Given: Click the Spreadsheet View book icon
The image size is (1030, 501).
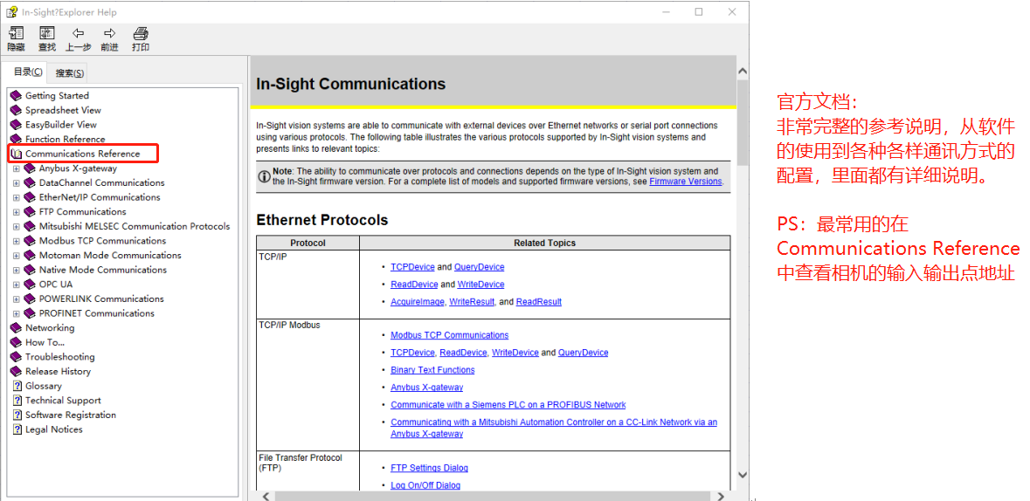Looking at the screenshot, I should pyautogui.click(x=17, y=110).
